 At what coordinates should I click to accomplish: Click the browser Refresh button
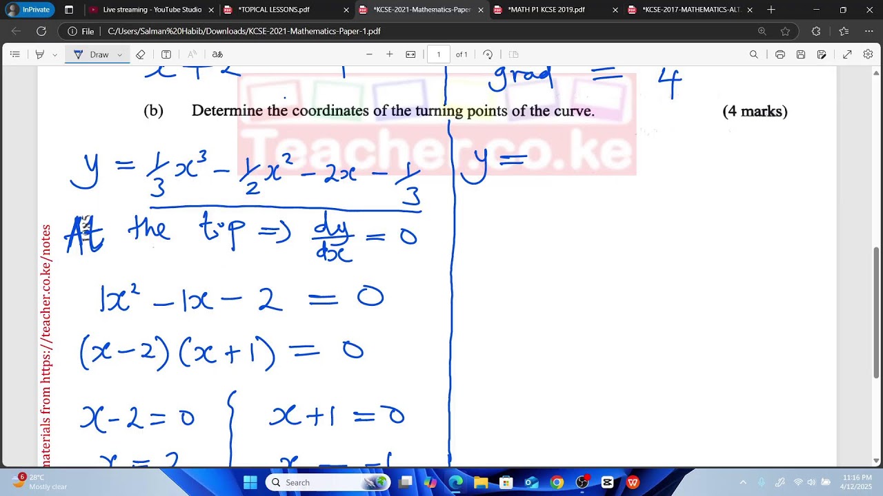[41, 31]
